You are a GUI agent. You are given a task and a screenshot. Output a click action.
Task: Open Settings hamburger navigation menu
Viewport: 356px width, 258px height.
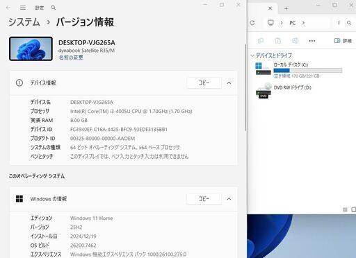pyautogui.click(x=23, y=8)
